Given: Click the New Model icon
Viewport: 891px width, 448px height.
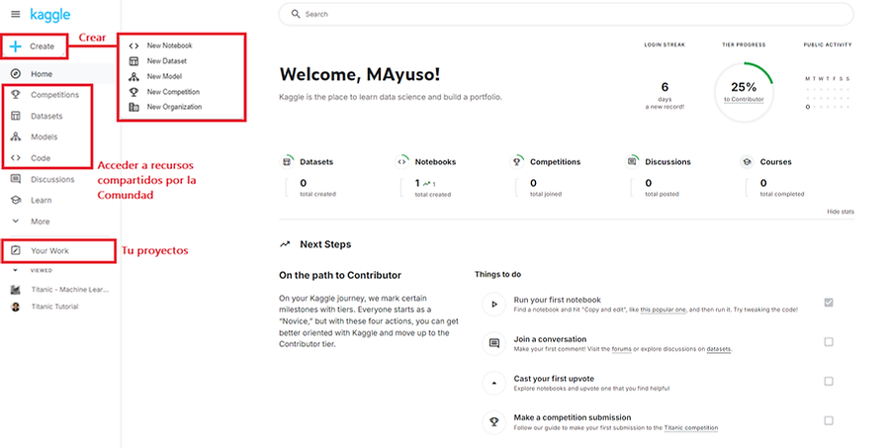Looking at the screenshot, I should 134,76.
